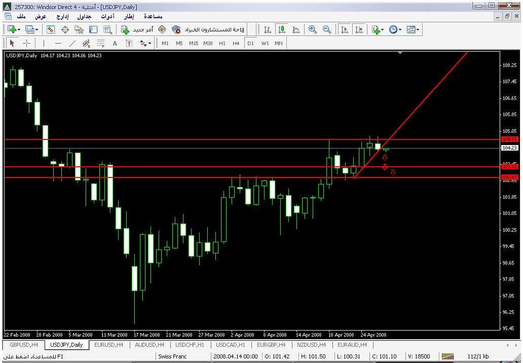Click the chart shift triangle marker
This screenshot has width=523, height=363.
[x=400, y=53]
